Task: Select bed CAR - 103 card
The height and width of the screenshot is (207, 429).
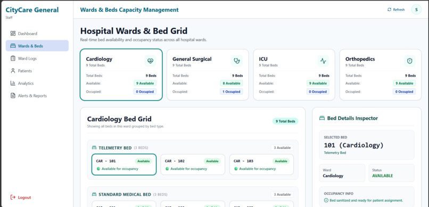Action: [261, 164]
